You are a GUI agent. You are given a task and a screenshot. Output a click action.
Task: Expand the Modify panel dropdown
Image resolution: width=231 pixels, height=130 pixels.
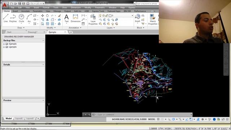point(51,28)
